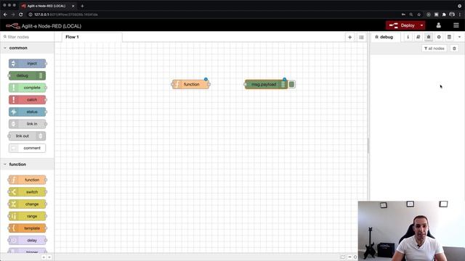
Task: Select the msg.payload debug node on canvas
Action: click(266, 84)
